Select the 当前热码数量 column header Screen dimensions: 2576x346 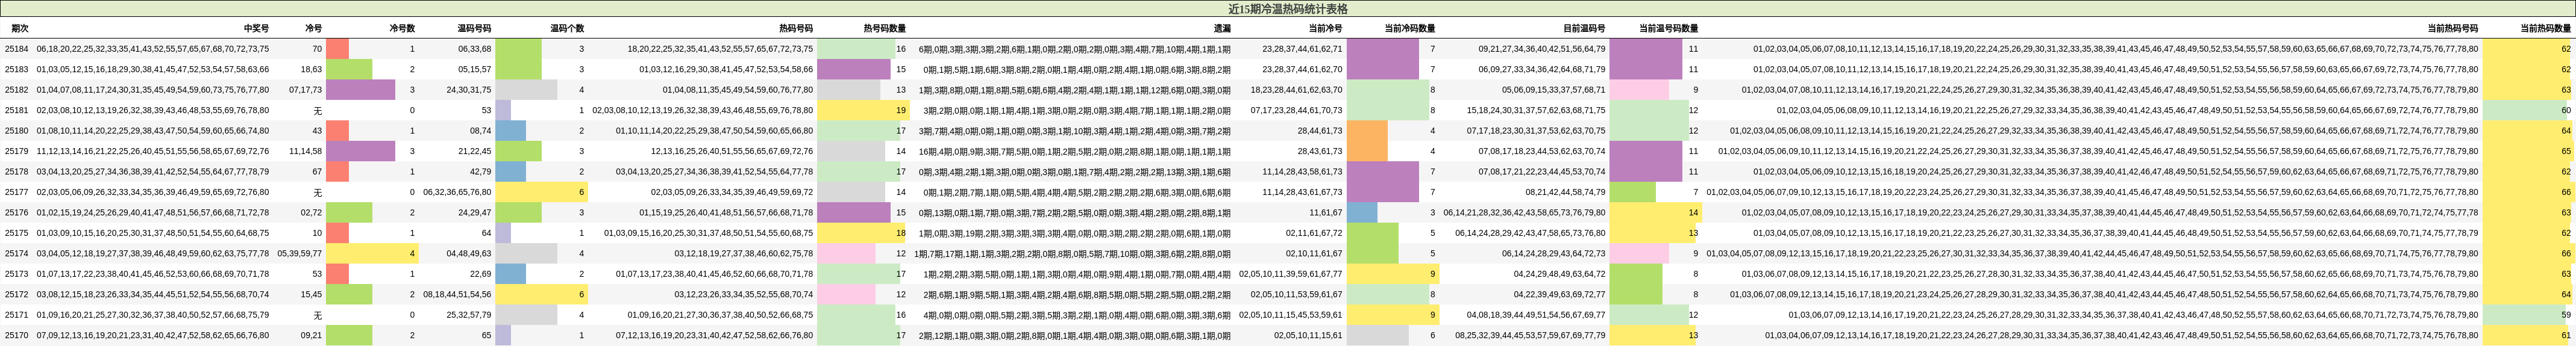tap(2545, 28)
